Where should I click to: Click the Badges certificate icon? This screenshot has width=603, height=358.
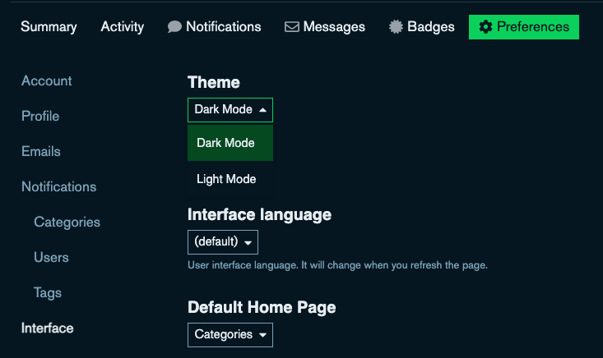(397, 27)
